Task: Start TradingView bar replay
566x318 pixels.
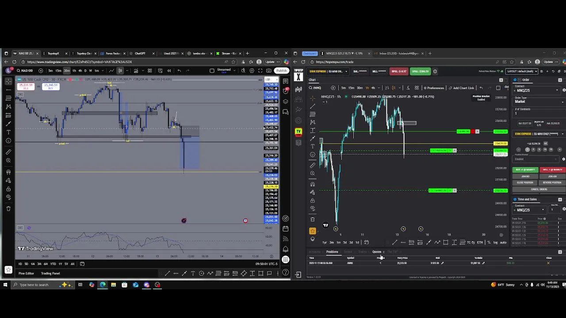Action: click(169, 71)
